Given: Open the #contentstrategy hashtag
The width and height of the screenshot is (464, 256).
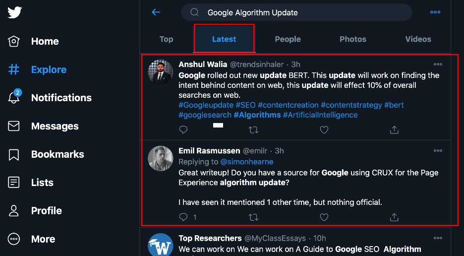Looking at the screenshot, I should [351, 105].
